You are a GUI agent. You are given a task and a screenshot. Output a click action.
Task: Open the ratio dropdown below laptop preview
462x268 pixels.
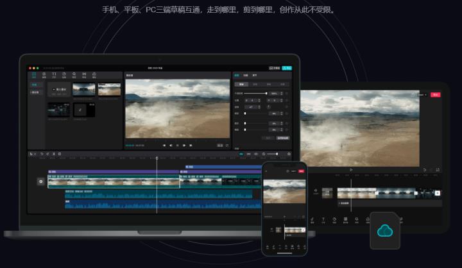(x=219, y=146)
